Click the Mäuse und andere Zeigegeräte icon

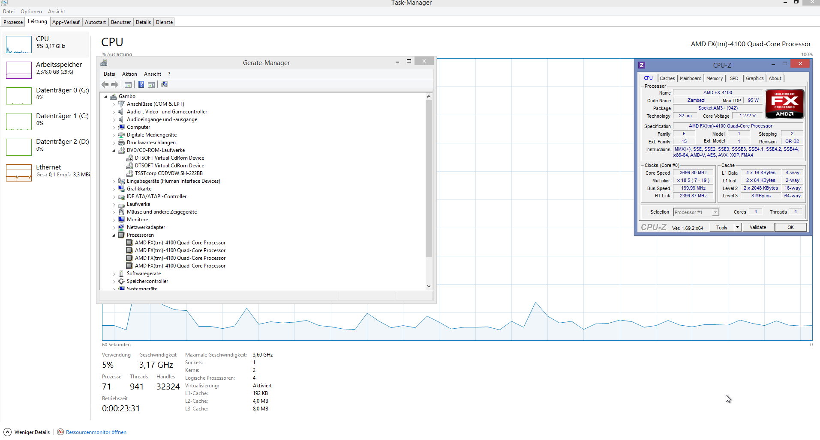click(121, 212)
